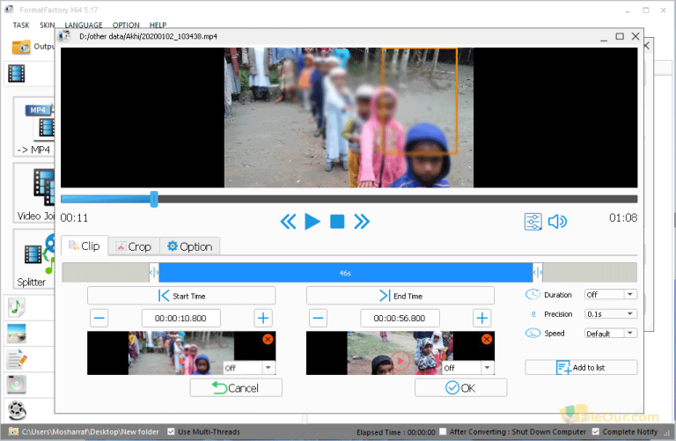Skip forward with the fast-forward arrows

(362, 221)
